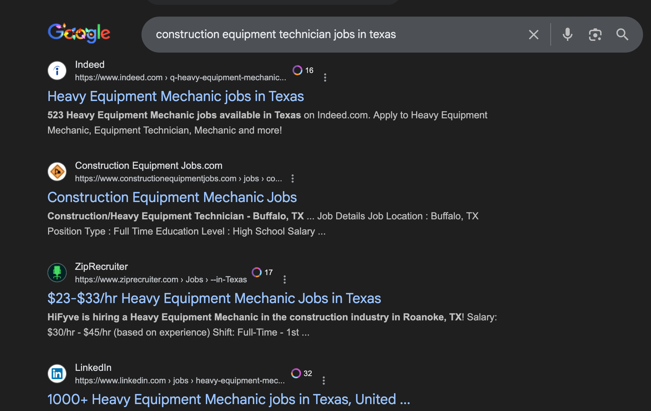Open the $23-$33/hr ZipRecruiter jobs link
Viewport: 651px width, 411px height.
click(x=214, y=299)
